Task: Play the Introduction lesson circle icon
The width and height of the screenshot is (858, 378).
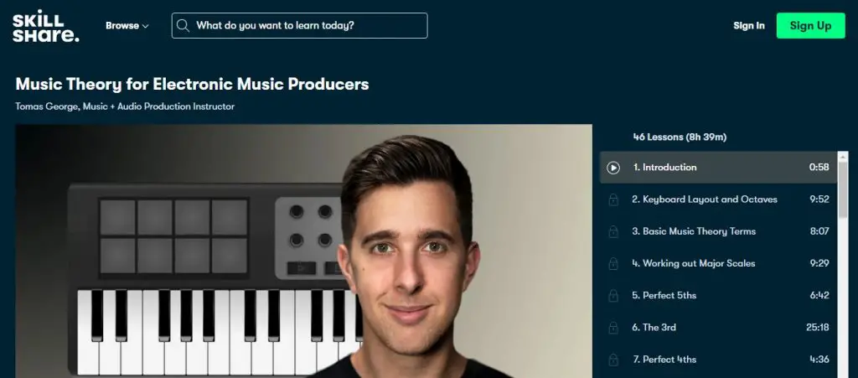Action: pos(613,168)
